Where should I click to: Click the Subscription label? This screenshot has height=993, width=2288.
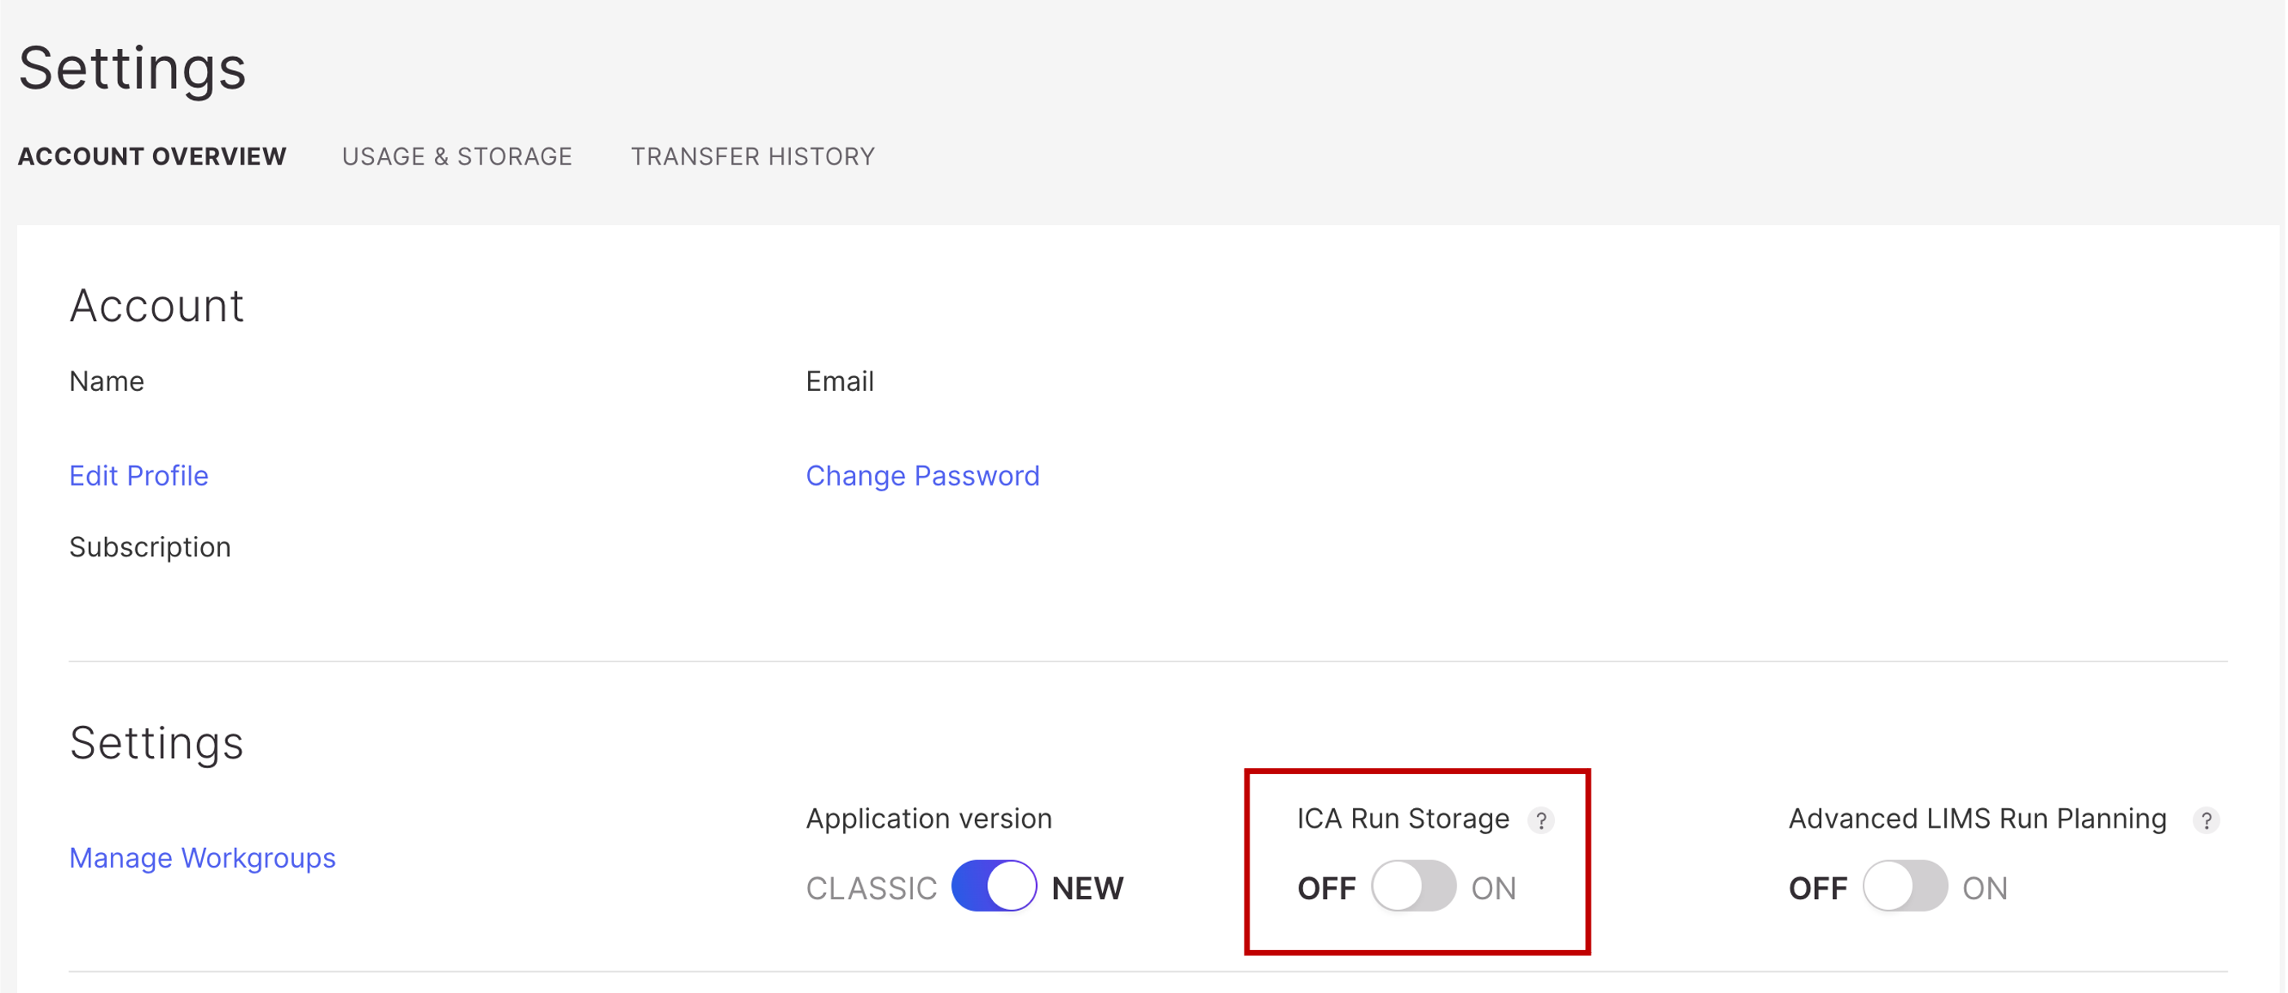(x=150, y=547)
